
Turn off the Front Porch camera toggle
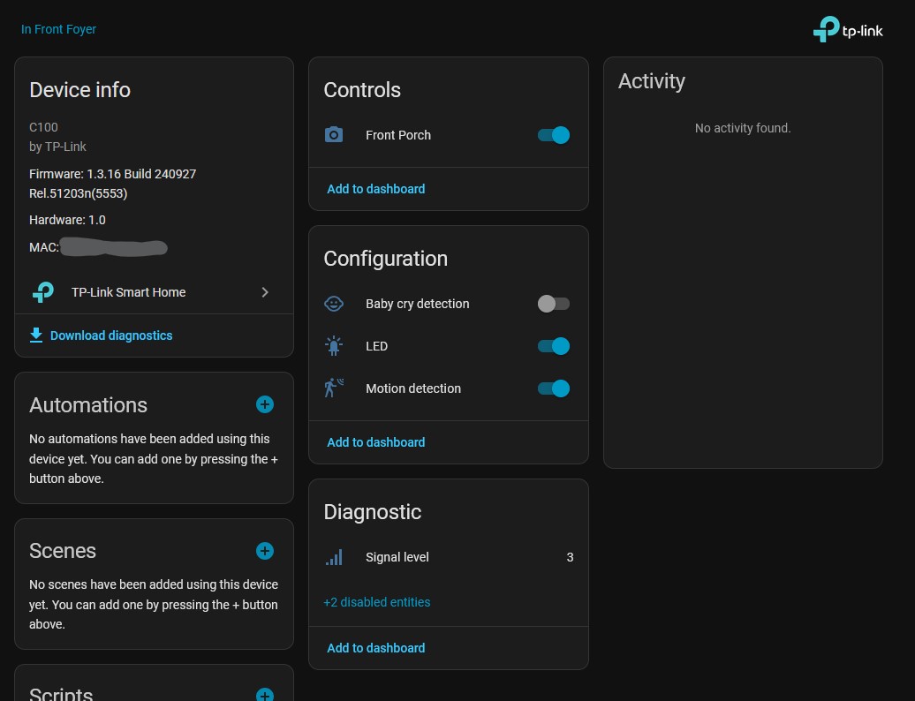pyautogui.click(x=554, y=135)
